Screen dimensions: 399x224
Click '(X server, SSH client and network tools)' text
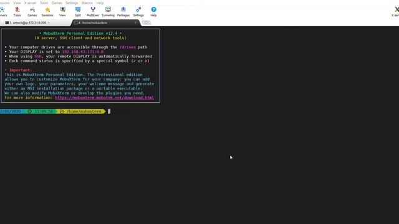coord(80,38)
